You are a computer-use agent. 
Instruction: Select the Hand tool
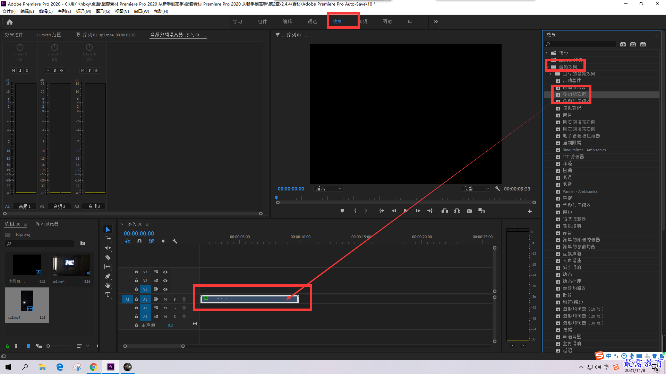[x=108, y=285]
